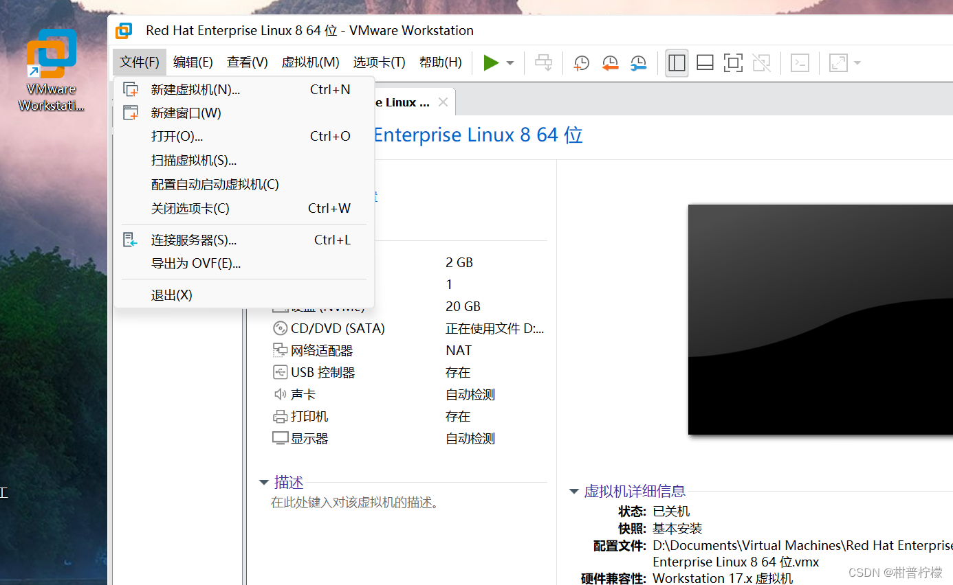Click the full screen mode icon
The image size is (953, 585).
click(x=733, y=63)
